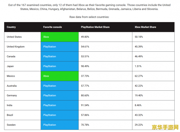Click the 57.86% share value for Brazil
The height and width of the screenshot is (132, 180).
tap(85, 115)
